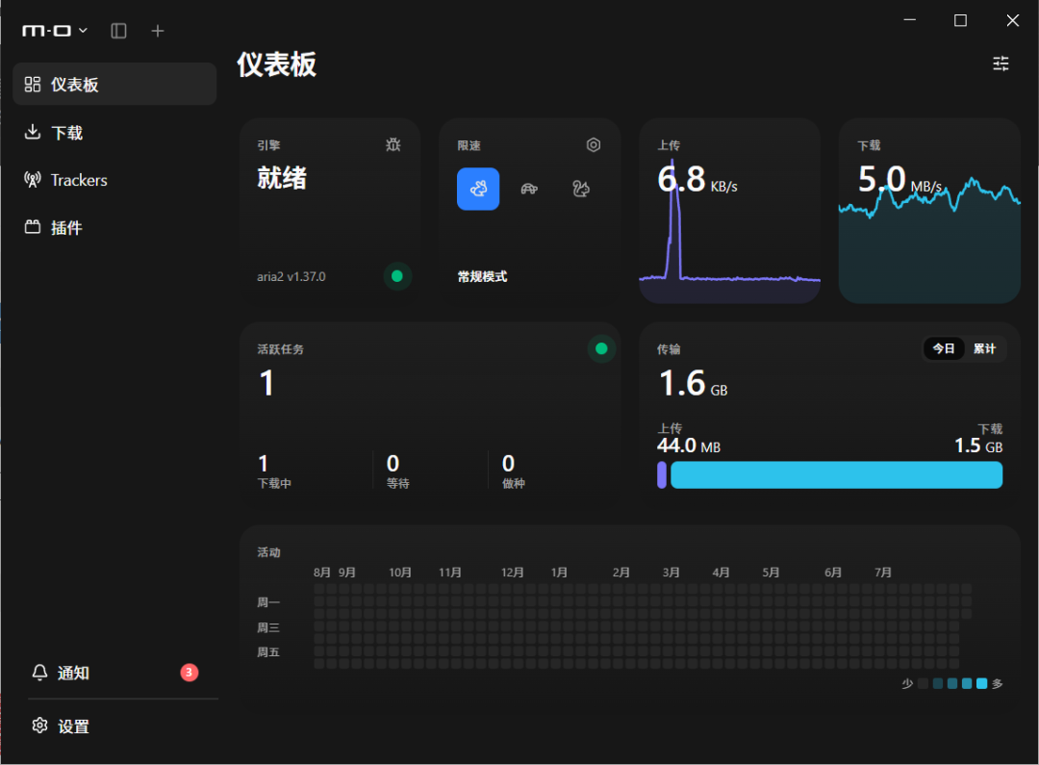Click the 等待 count 0
The height and width of the screenshot is (765, 1039).
point(393,463)
